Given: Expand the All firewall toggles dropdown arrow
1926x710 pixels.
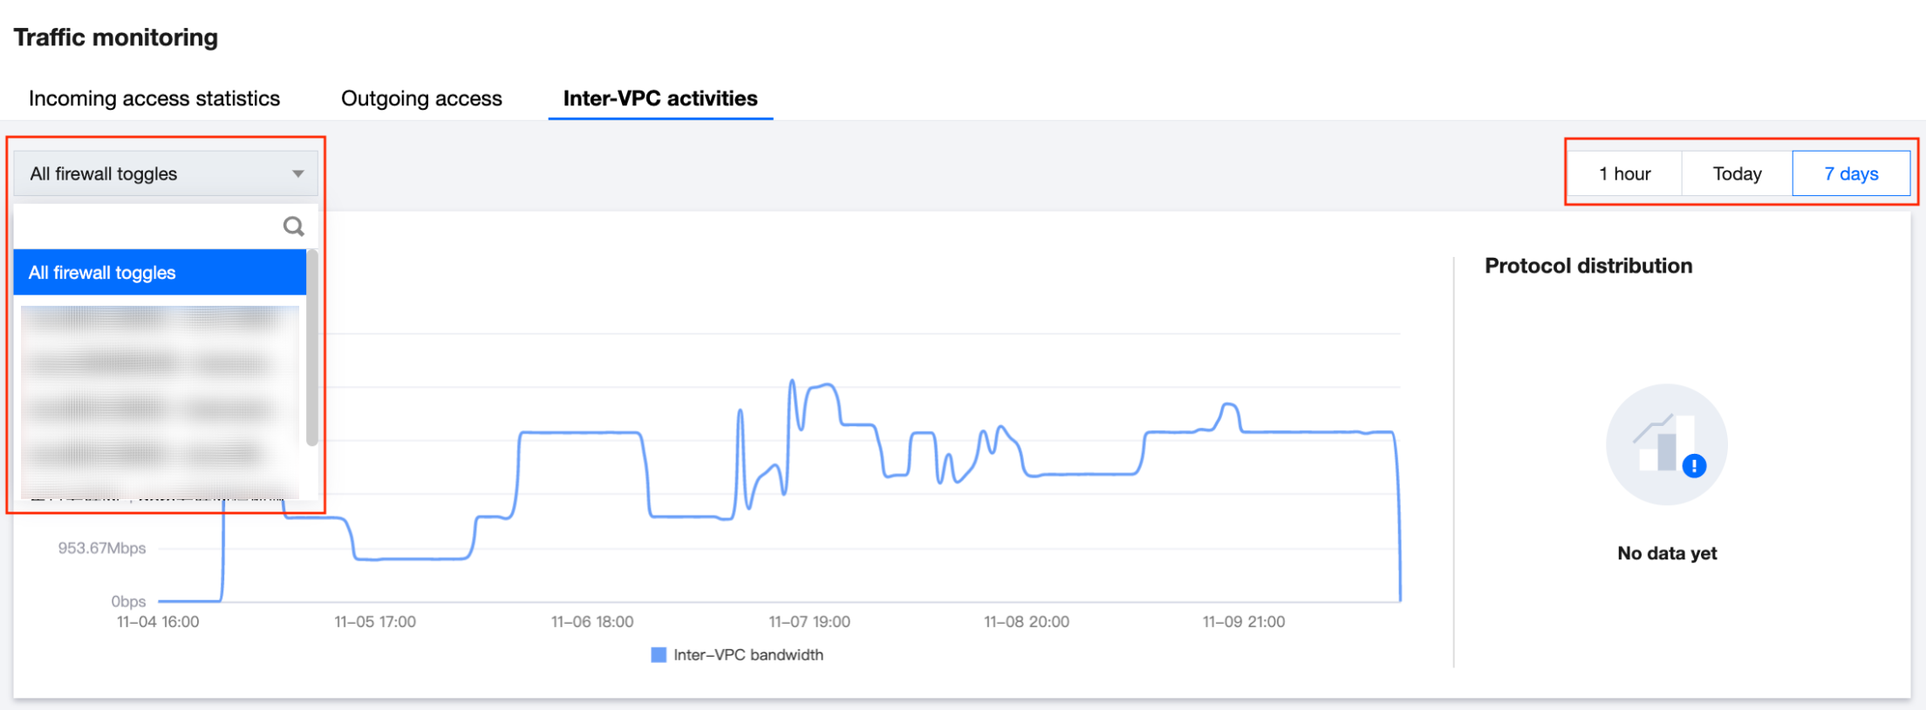Looking at the screenshot, I should [x=298, y=174].
